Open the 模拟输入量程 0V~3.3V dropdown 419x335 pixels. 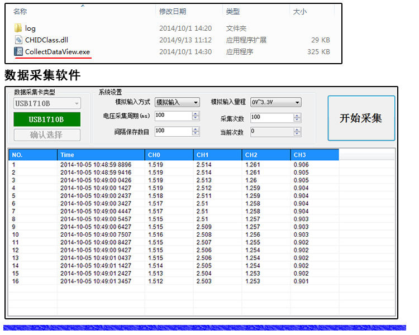point(276,102)
